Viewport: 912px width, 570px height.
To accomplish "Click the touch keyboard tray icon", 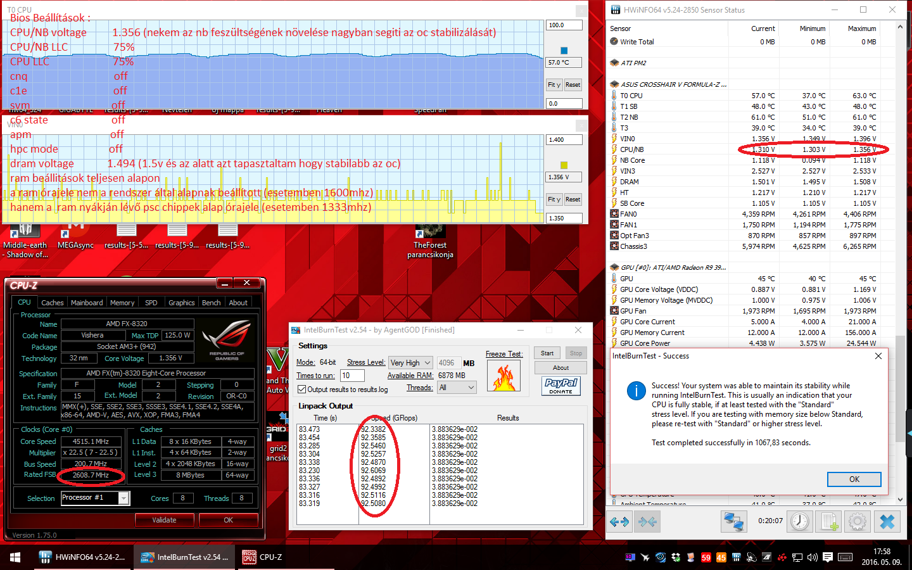I will point(845,557).
